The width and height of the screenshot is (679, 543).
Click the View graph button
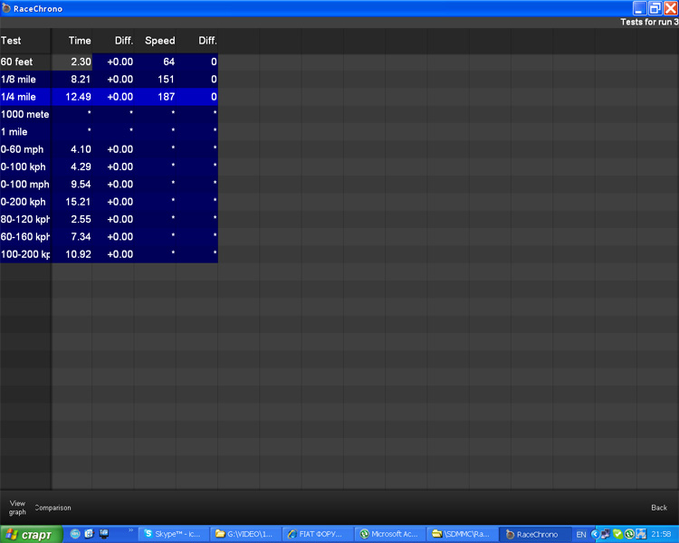17,507
